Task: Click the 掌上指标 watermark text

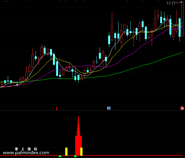Action: [26, 149]
